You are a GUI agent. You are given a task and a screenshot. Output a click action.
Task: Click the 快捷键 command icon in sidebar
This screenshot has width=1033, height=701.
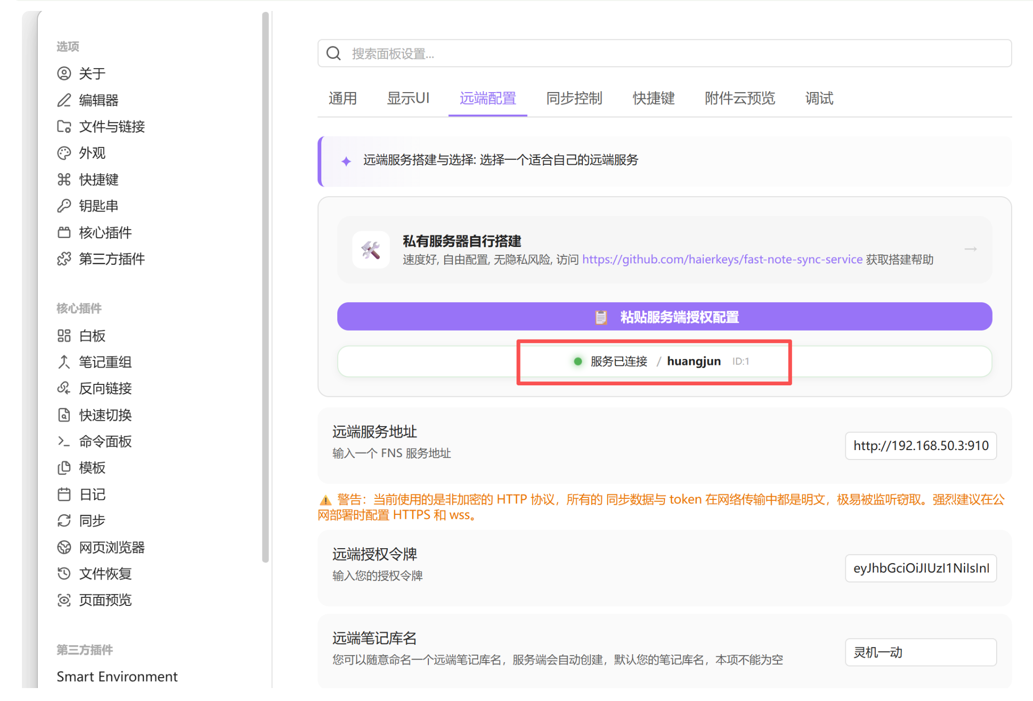point(64,179)
